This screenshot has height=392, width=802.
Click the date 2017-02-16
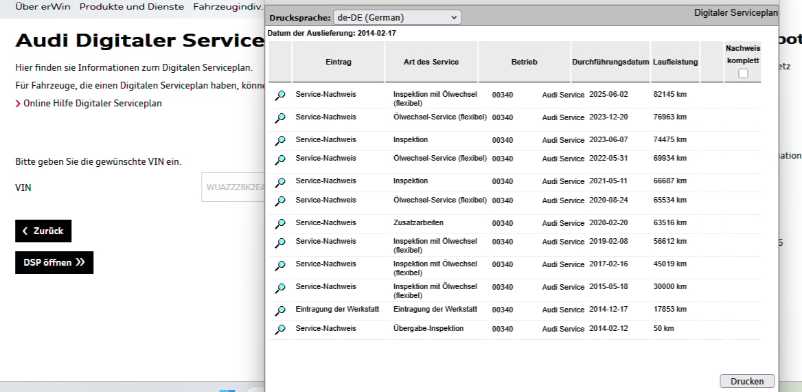tap(608, 264)
